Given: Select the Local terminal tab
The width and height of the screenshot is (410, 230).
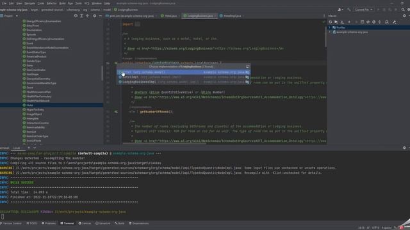Looking at the screenshot, I should pos(17,148).
